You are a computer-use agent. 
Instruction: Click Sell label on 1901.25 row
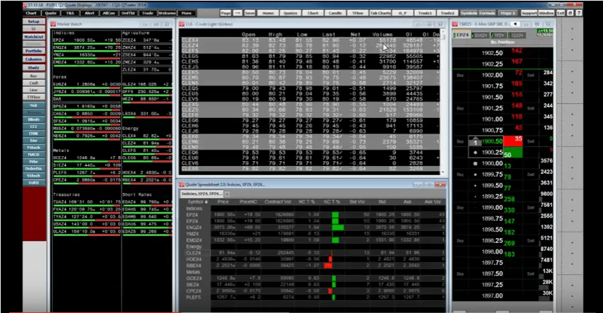(x=531, y=108)
